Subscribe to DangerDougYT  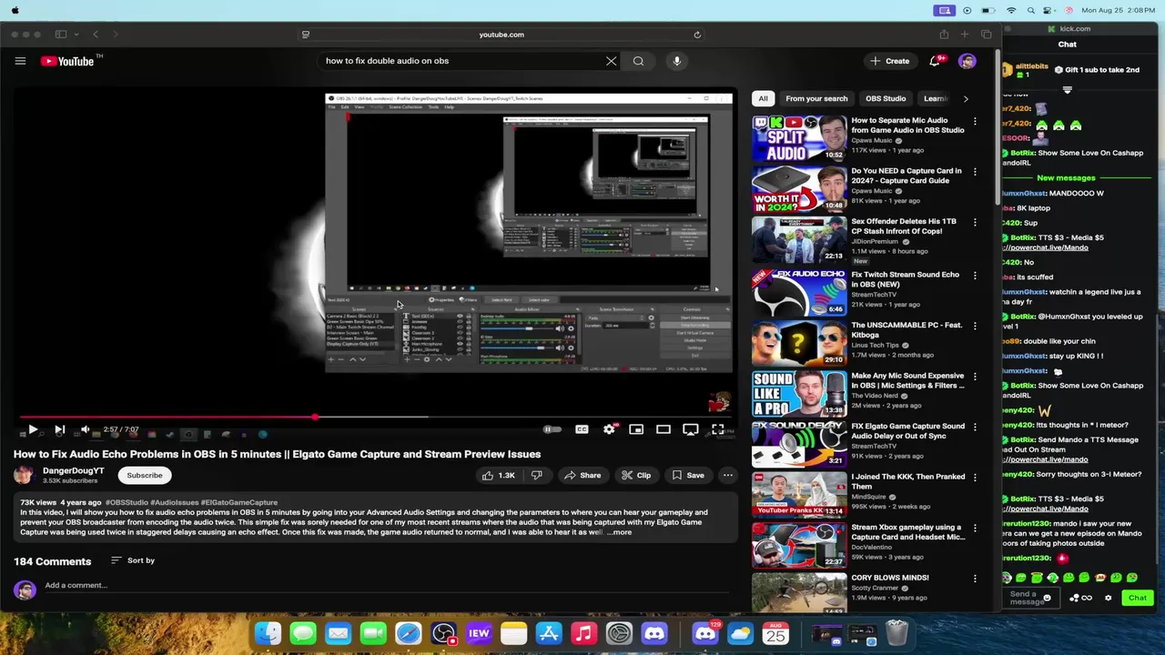tap(145, 475)
